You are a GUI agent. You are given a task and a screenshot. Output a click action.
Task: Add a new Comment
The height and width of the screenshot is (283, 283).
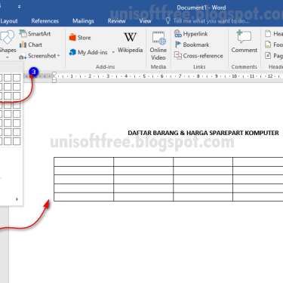click(x=244, y=42)
